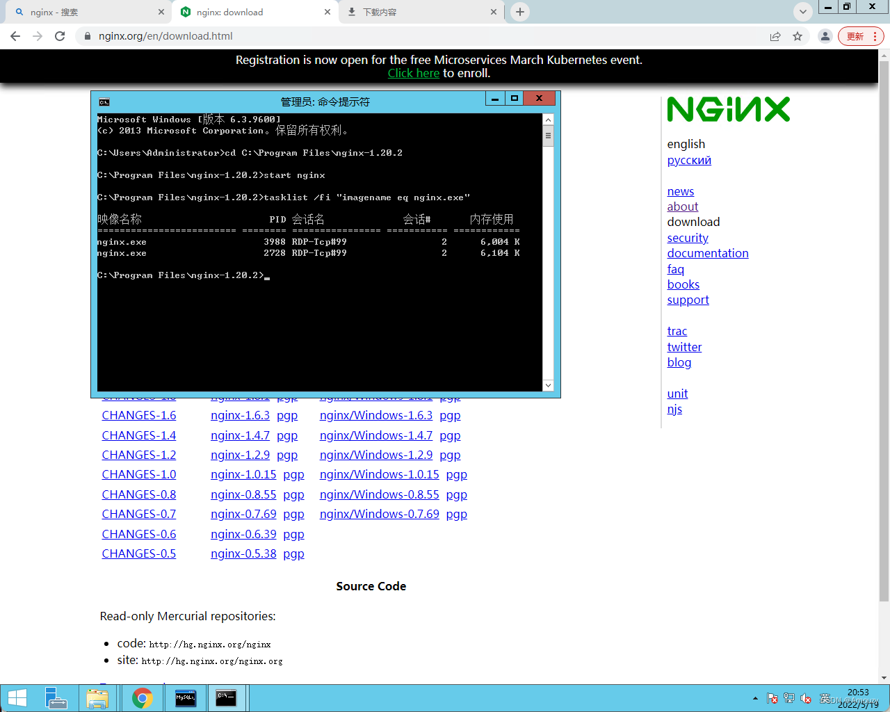Click the padlock site info icon
This screenshot has height=712, width=890.
click(88, 36)
